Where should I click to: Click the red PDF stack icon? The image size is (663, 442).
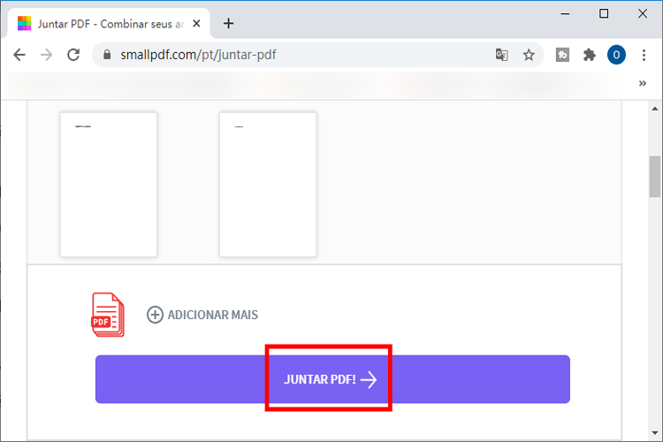108,315
